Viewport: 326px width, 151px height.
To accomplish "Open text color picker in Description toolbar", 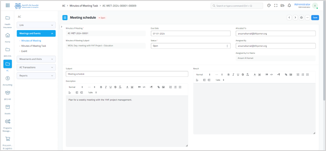I will pyautogui.click(x=127, y=87).
